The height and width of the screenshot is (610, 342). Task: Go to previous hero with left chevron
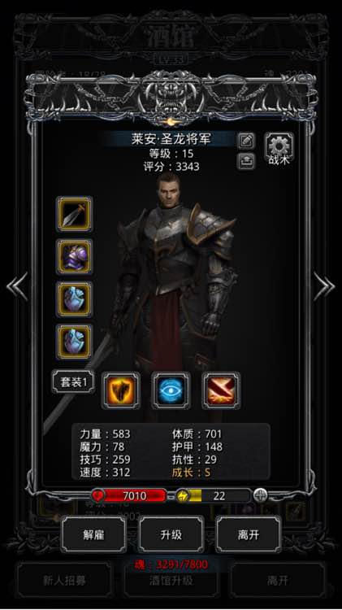click(x=18, y=286)
